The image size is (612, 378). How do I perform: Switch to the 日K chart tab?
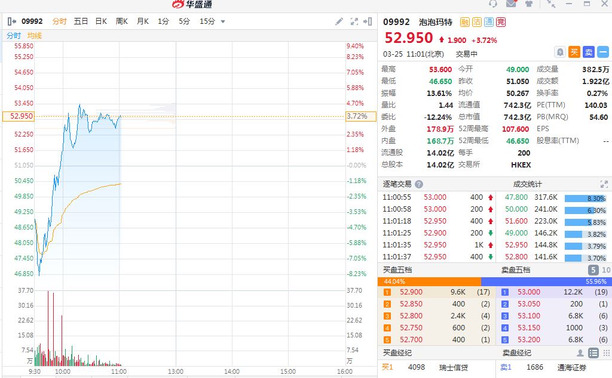tap(101, 21)
